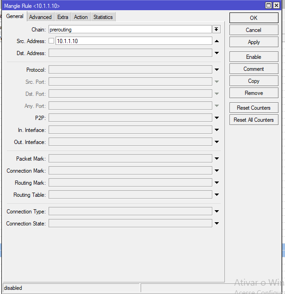Image resolution: width=285 pixels, height=294 pixels.
Task: Click the empty Protocol field
Action: 130,69
